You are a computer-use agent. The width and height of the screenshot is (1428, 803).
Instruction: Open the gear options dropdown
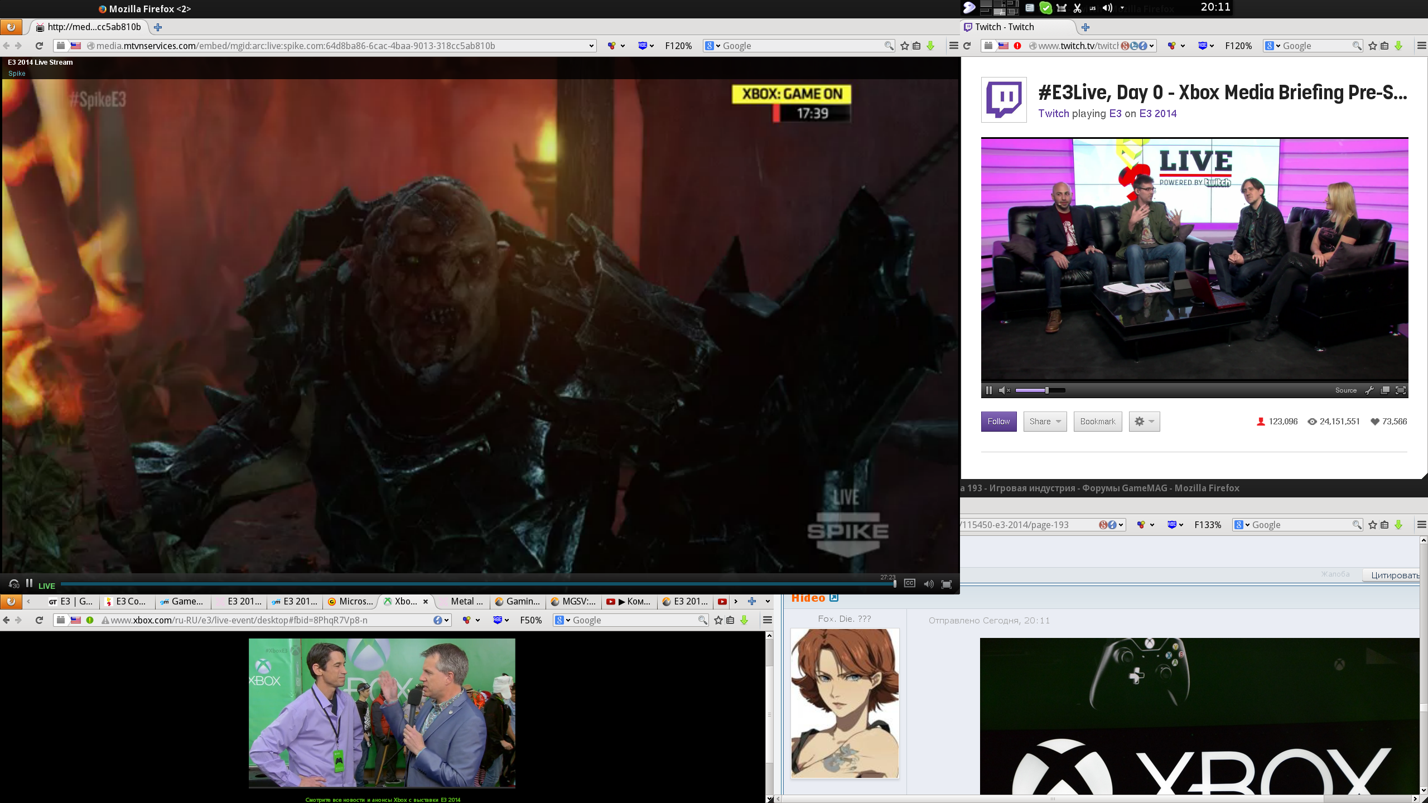(1144, 422)
